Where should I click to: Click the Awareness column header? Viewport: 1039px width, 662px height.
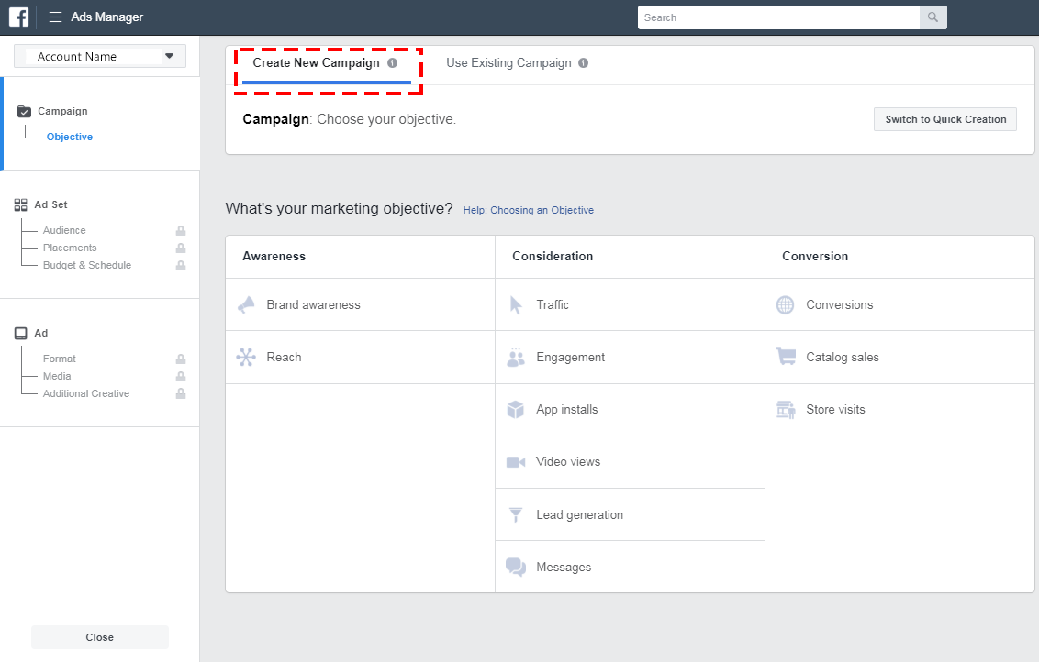coord(274,256)
